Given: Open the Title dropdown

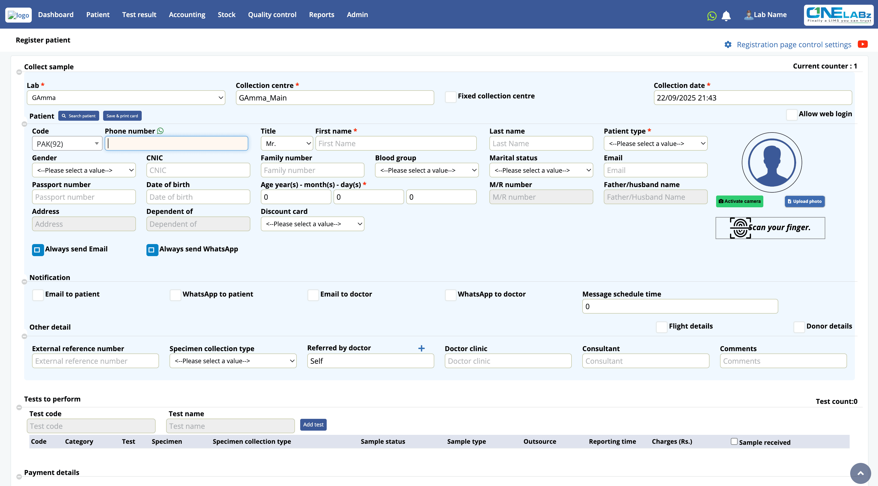Looking at the screenshot, I should [287, 144].
